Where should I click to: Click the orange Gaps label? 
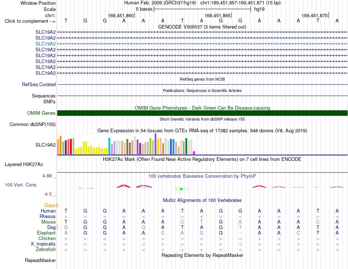tap(51, 206)
